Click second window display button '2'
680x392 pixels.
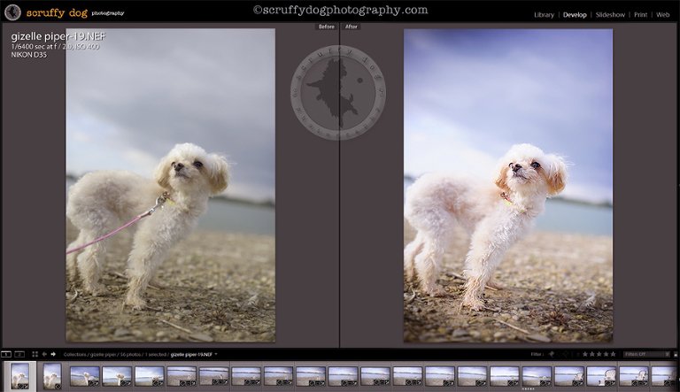click(19, 354)
